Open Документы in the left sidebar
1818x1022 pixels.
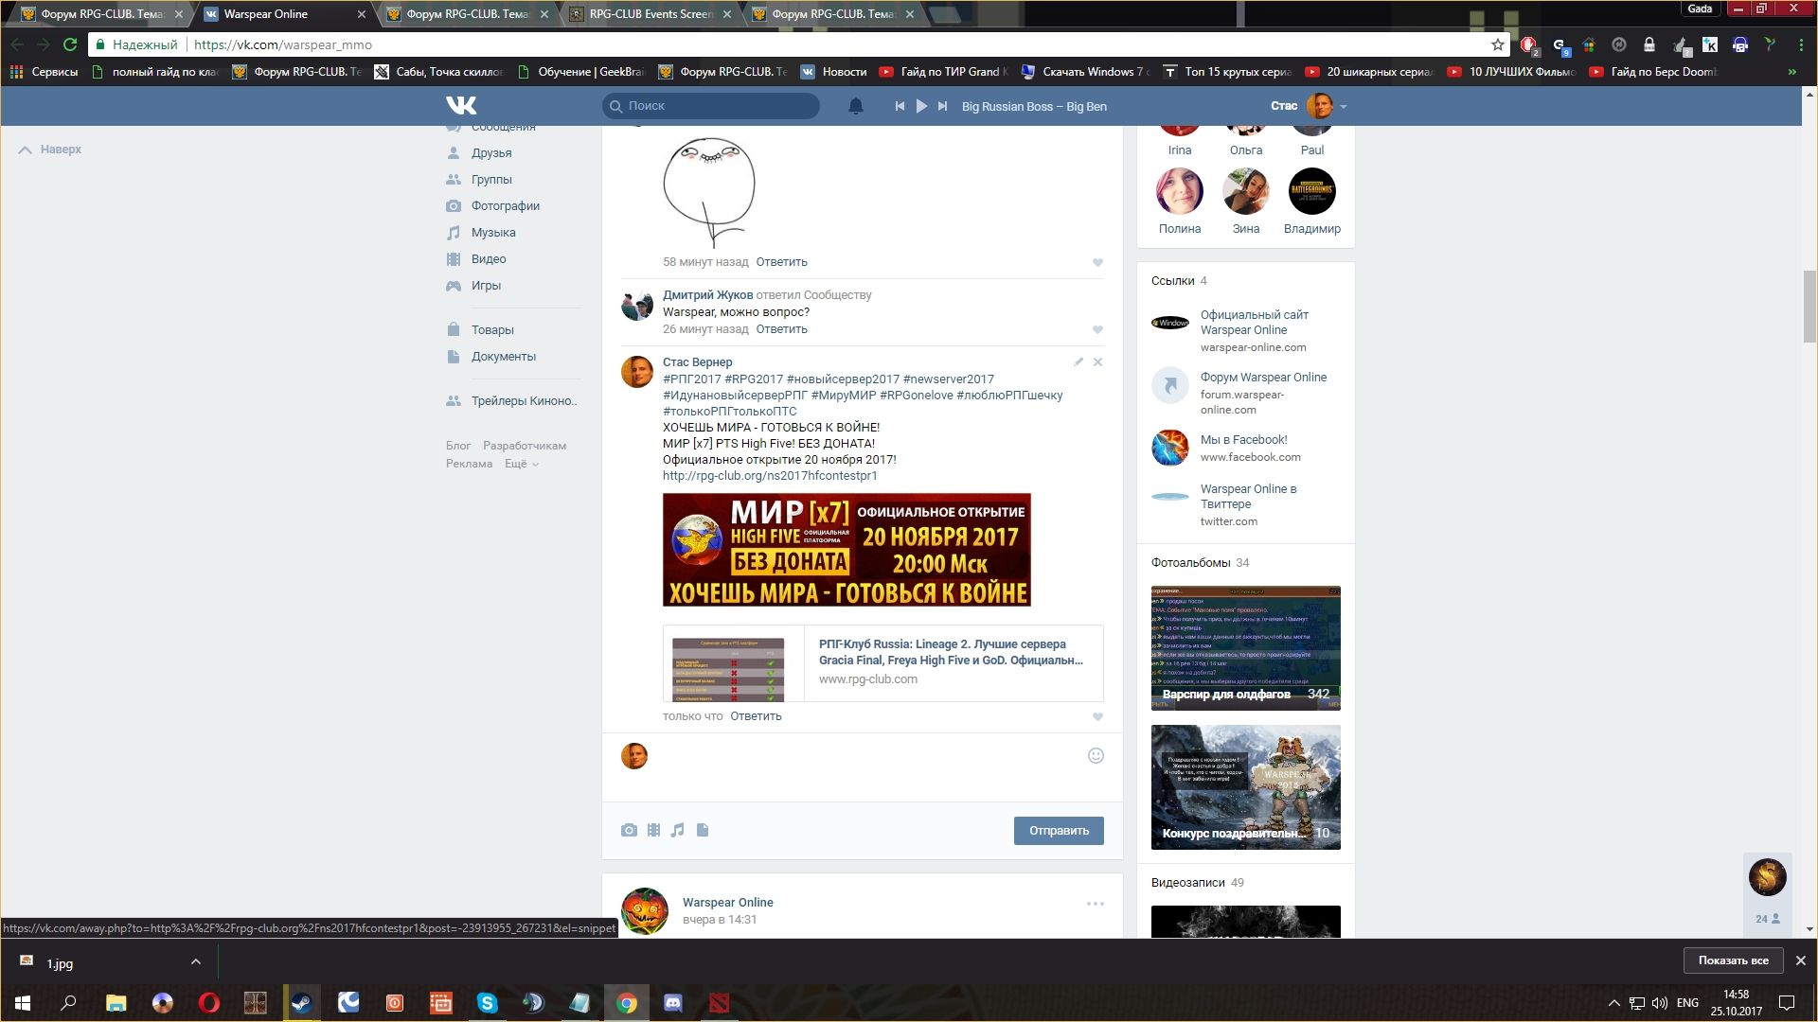pos(503,357)
